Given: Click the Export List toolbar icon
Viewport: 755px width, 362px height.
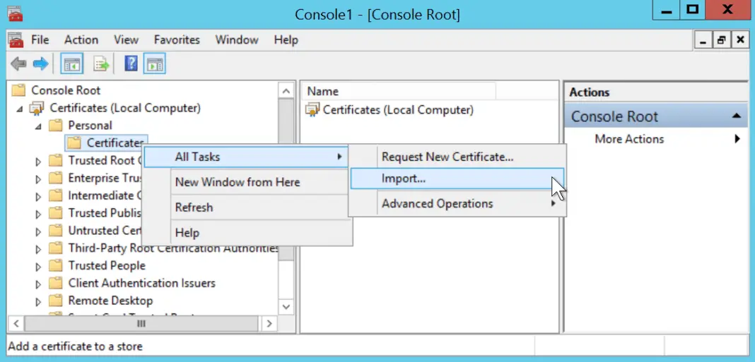Looking at the screenshot, I should click(102, 64).
